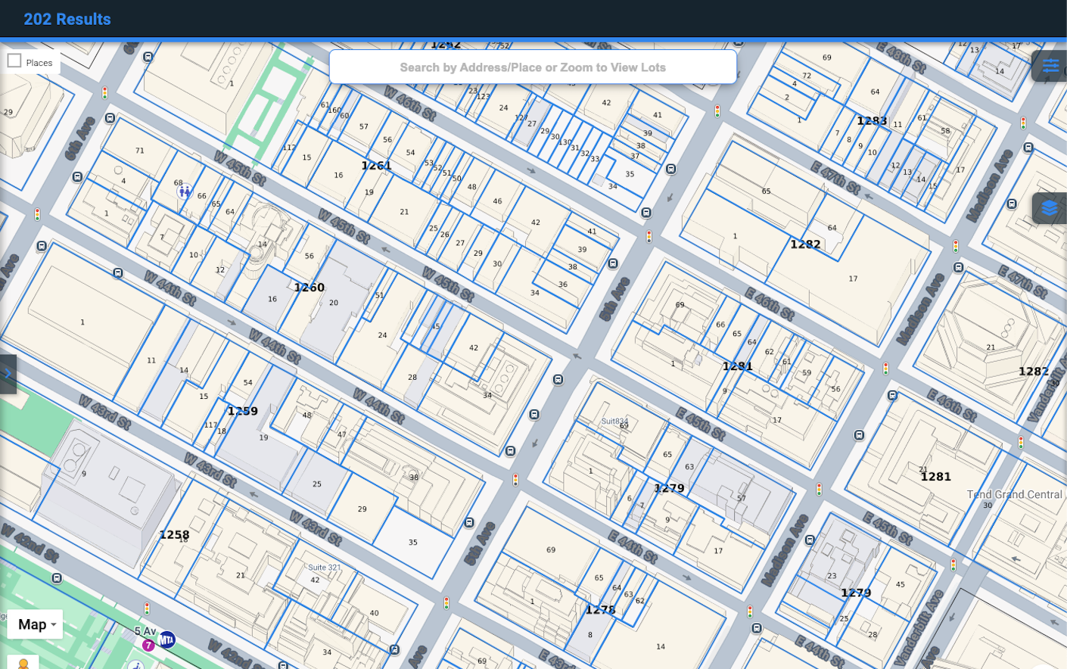Select block label 1261

[x=376, y=166]
